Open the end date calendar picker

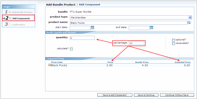pyautogui.click(x=151, y=28)
